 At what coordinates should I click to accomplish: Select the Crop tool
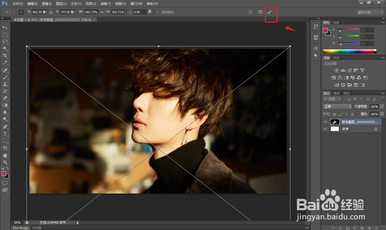point(5,55)
